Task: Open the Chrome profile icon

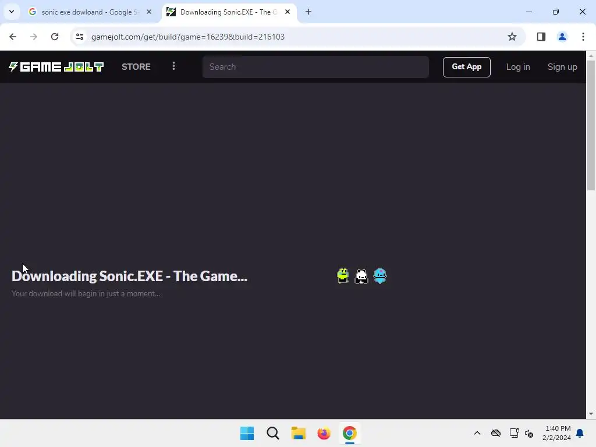Action: point(562,37)
